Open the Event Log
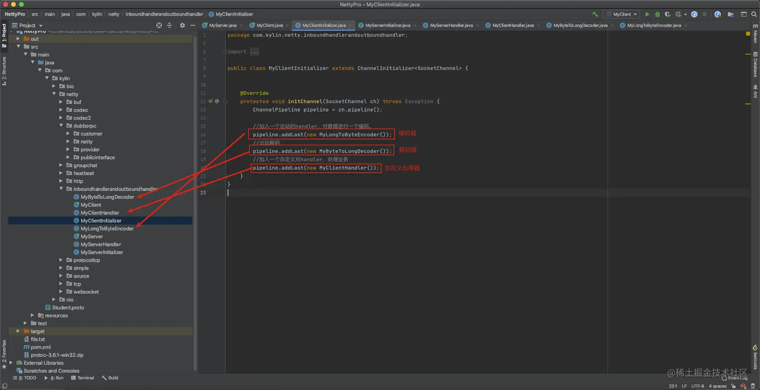 734,378
